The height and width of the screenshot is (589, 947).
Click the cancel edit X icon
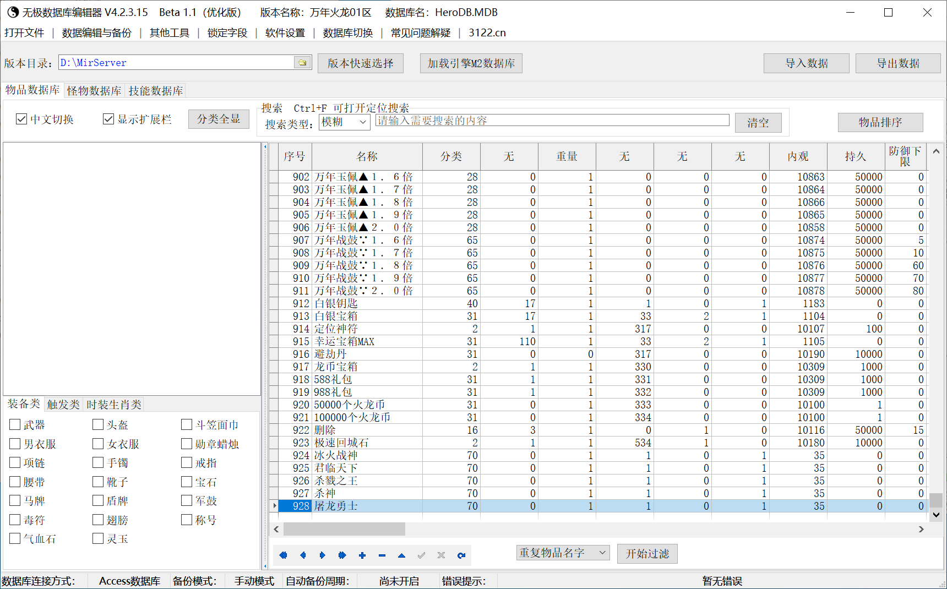(x=442, y=555)
